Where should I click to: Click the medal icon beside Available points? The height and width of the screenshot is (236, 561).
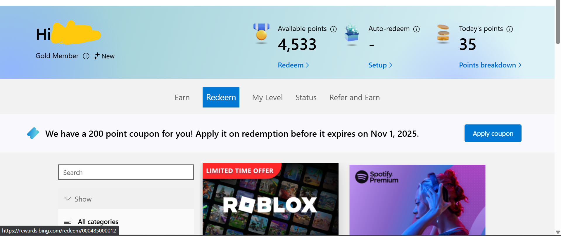coord(261,33)
